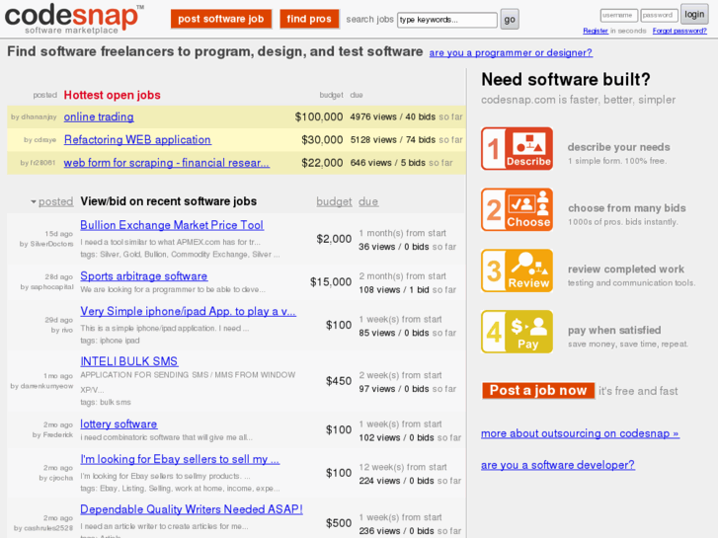Click 'by dhananjay' poster name
This screenshot has height=538, width=718.
[x=34, y=116]
